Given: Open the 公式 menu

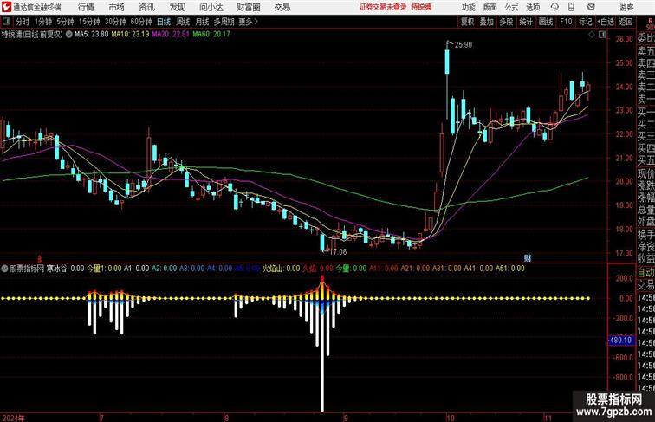Looking at the screenshot, I should pyautogui.click(x=511, y=7).
